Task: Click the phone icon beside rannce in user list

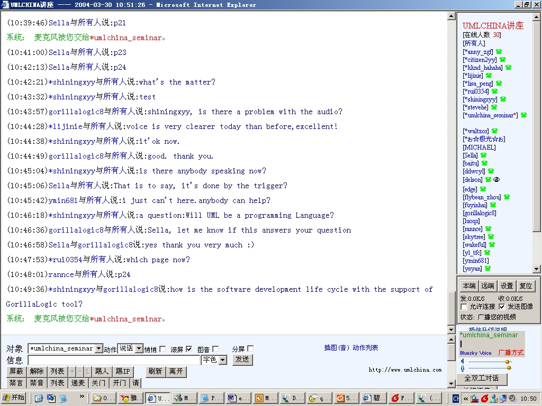Action: [488, 229]
